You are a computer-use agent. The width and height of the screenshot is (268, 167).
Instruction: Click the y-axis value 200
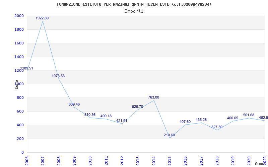pyautogui.click(x=20, y=139)
